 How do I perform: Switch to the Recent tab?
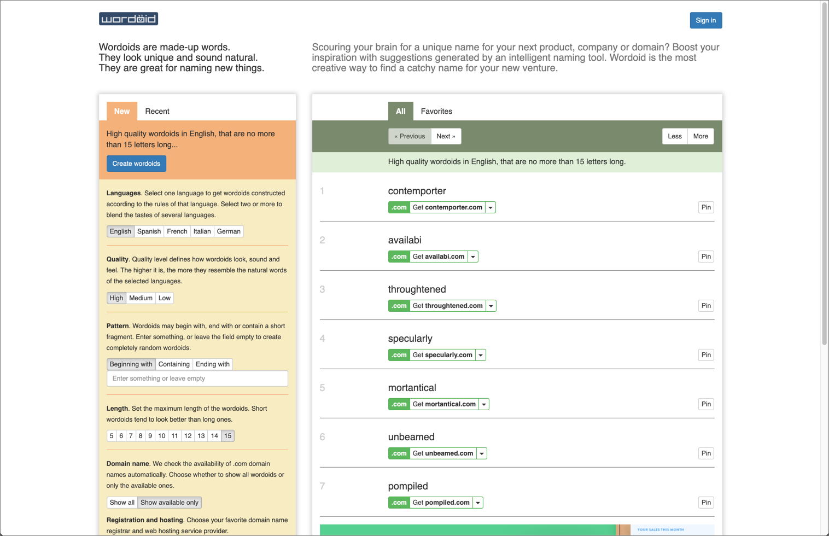click(157, 111)
